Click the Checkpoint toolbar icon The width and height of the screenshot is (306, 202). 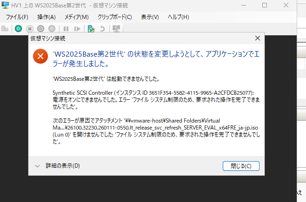(91, 28)
